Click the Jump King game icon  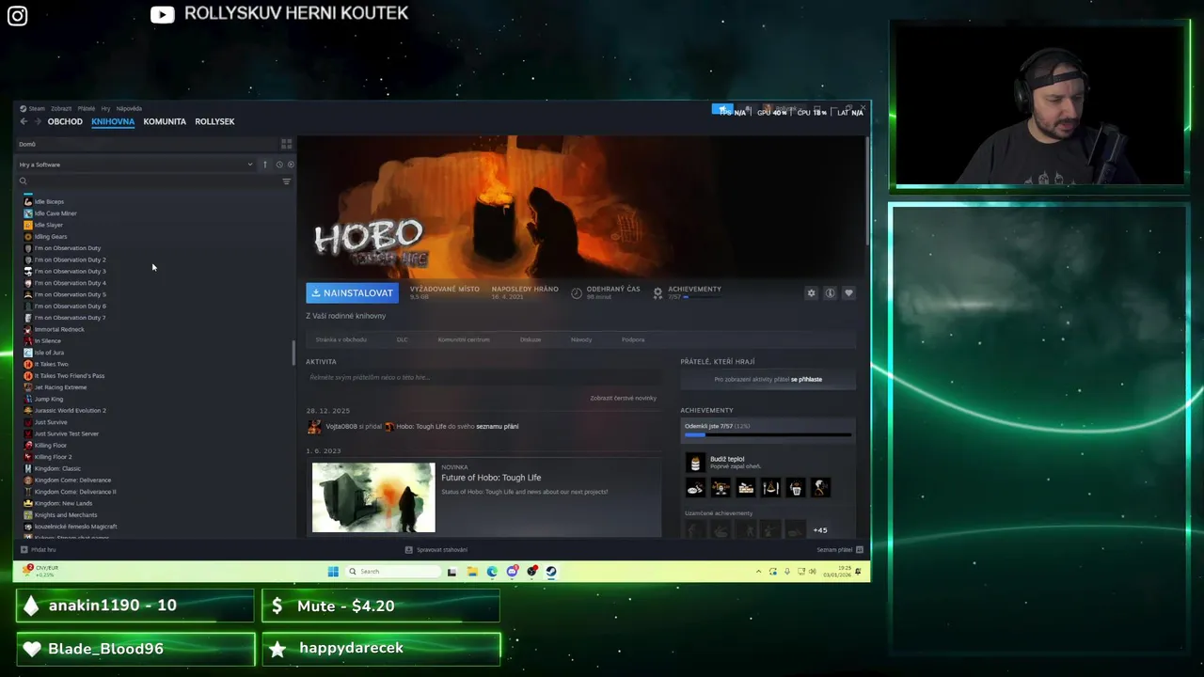(x=27, y=399)
